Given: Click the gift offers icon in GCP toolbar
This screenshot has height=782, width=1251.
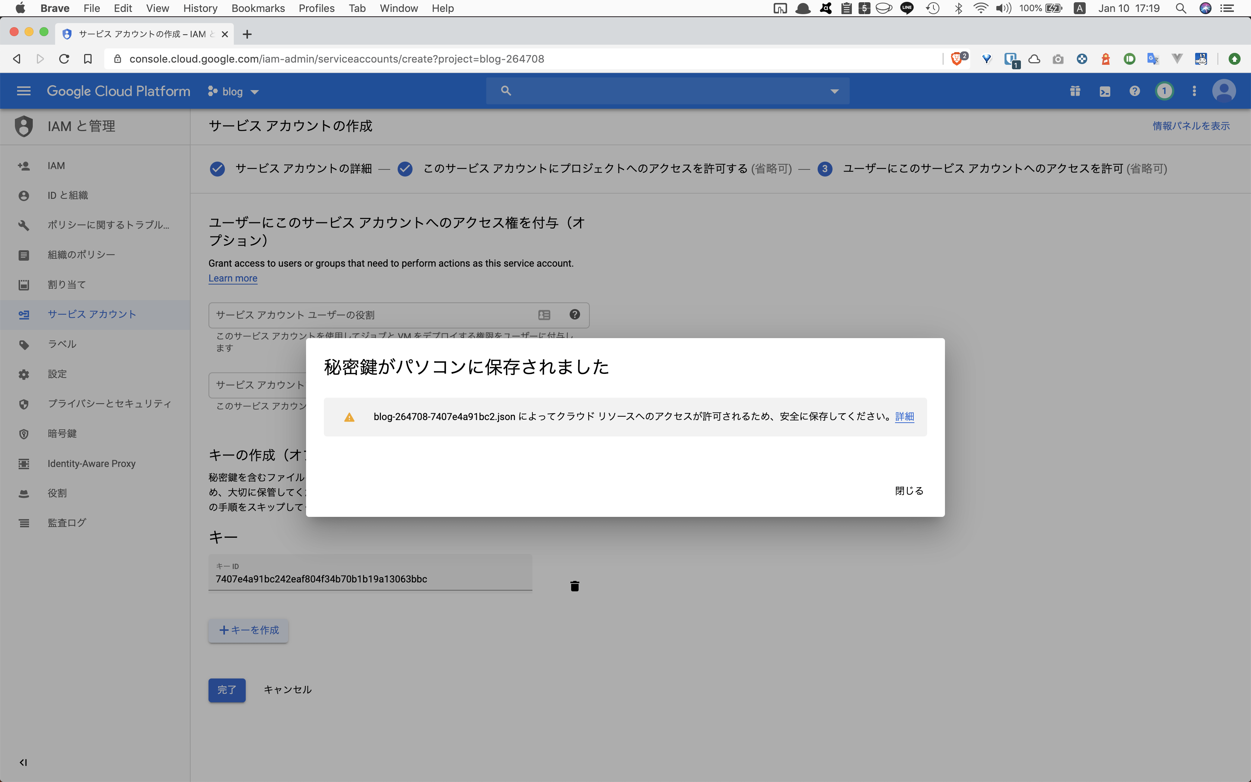Looking at the screenshot, I should [x=1075, y=90].
